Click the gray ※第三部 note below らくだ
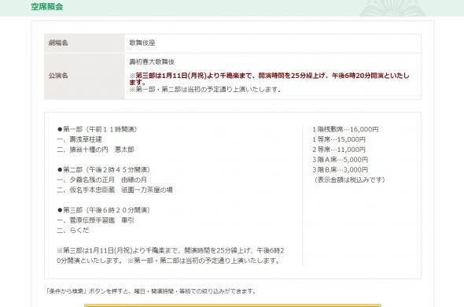 click(171, 255)
